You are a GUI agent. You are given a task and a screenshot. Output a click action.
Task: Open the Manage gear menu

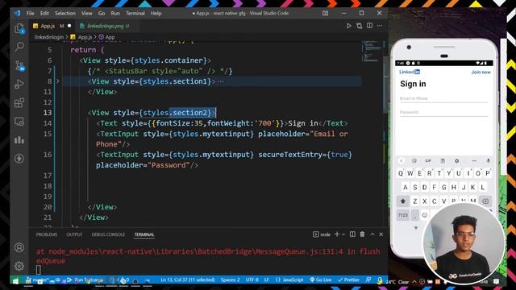click(19, 266)
